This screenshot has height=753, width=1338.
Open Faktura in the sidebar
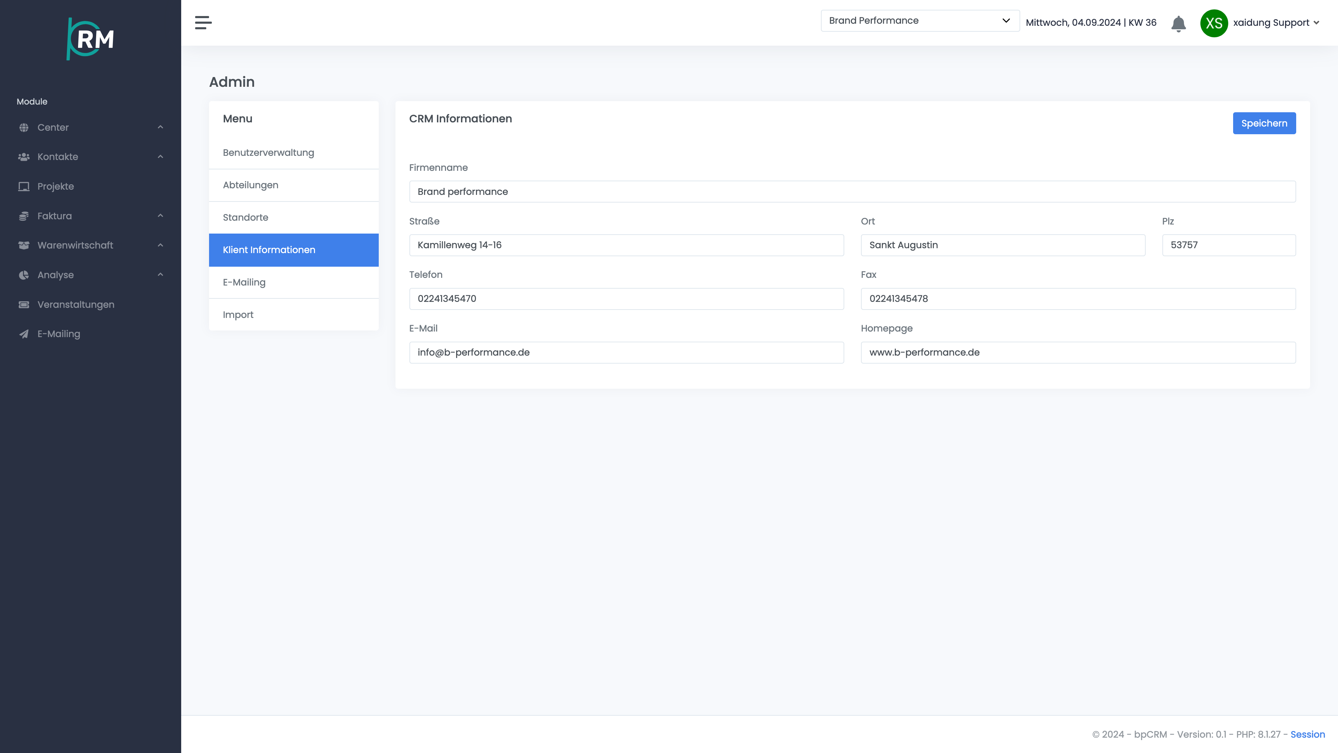[90, 216]
